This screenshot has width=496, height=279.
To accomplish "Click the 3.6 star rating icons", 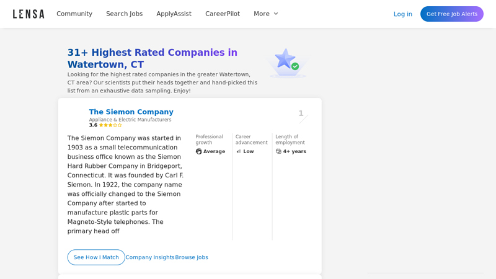I will point(110,125).
